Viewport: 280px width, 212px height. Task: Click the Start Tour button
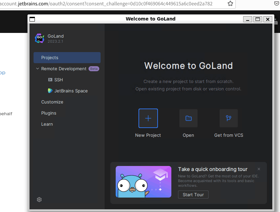coord(193,195)
